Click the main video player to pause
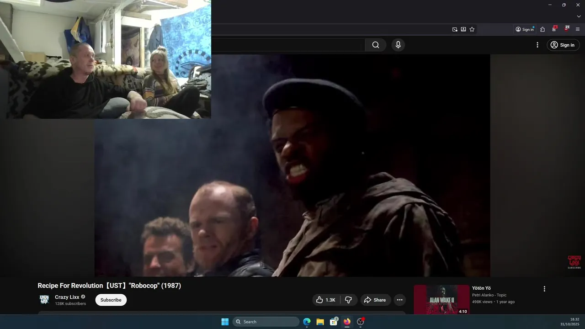585x329 pixels. tap(292, 165)
